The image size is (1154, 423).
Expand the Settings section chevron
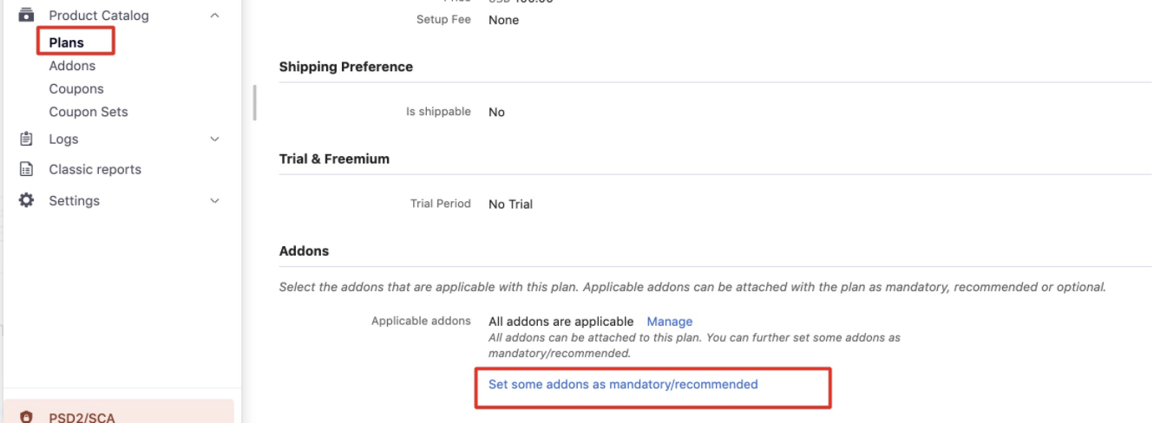click(x=215, y=200)
